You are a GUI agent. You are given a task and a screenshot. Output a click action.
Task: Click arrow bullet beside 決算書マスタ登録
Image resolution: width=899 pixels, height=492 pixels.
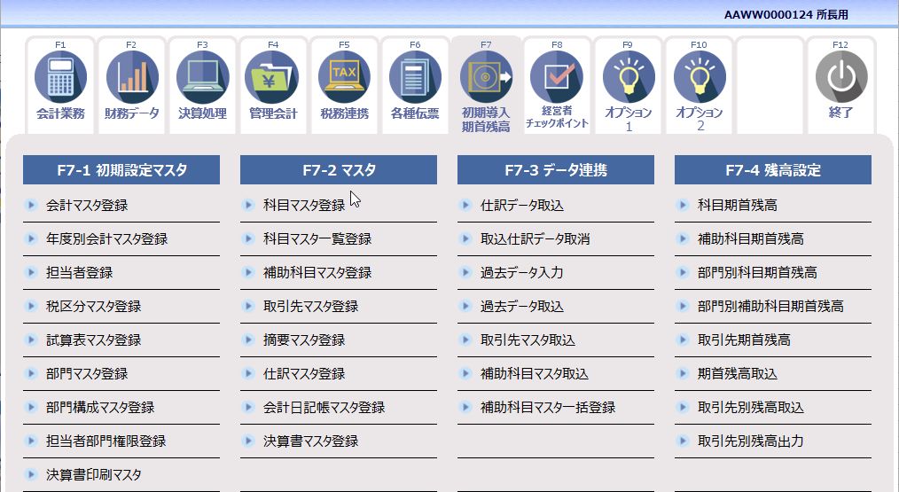(248, 441)
